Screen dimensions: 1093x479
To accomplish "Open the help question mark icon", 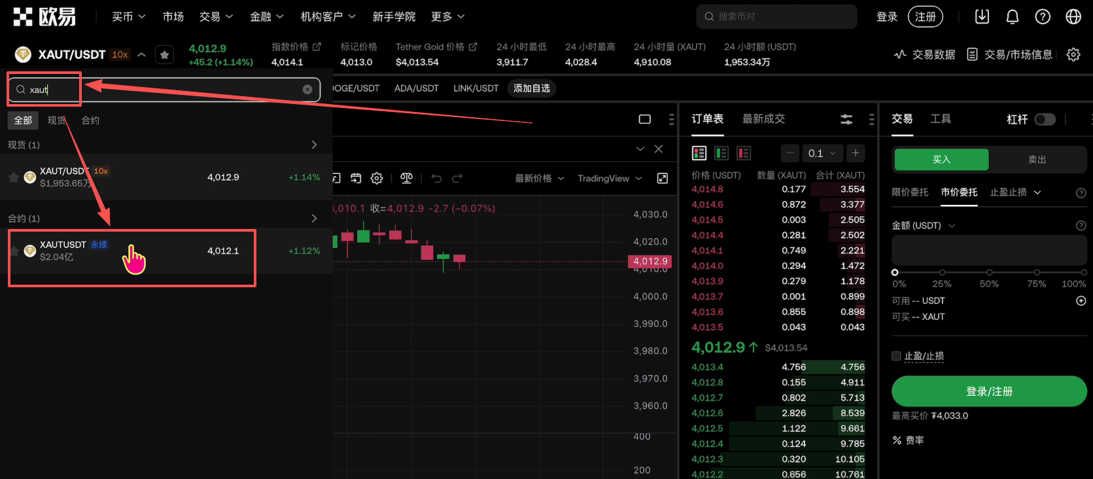I will point(1043,16).
